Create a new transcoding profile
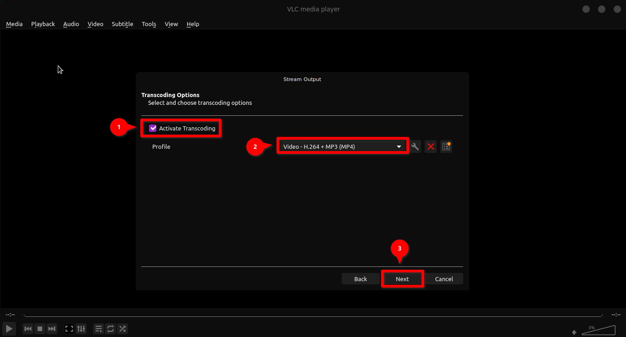 point(446,147)
